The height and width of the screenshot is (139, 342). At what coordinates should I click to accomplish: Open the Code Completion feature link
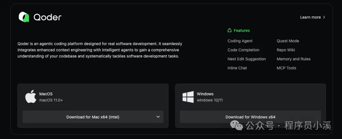click(244, 50)
